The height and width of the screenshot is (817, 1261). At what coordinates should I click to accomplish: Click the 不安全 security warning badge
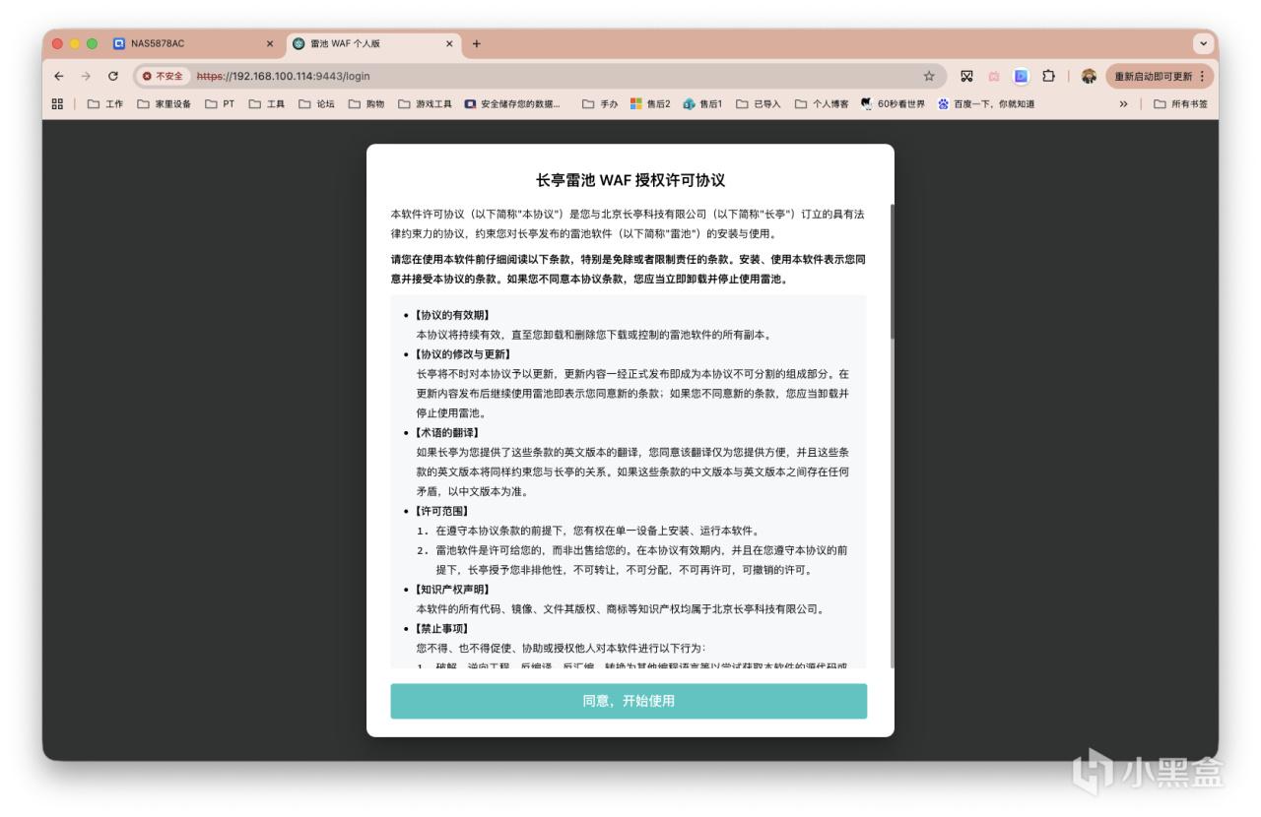click(x=163, y=76)
